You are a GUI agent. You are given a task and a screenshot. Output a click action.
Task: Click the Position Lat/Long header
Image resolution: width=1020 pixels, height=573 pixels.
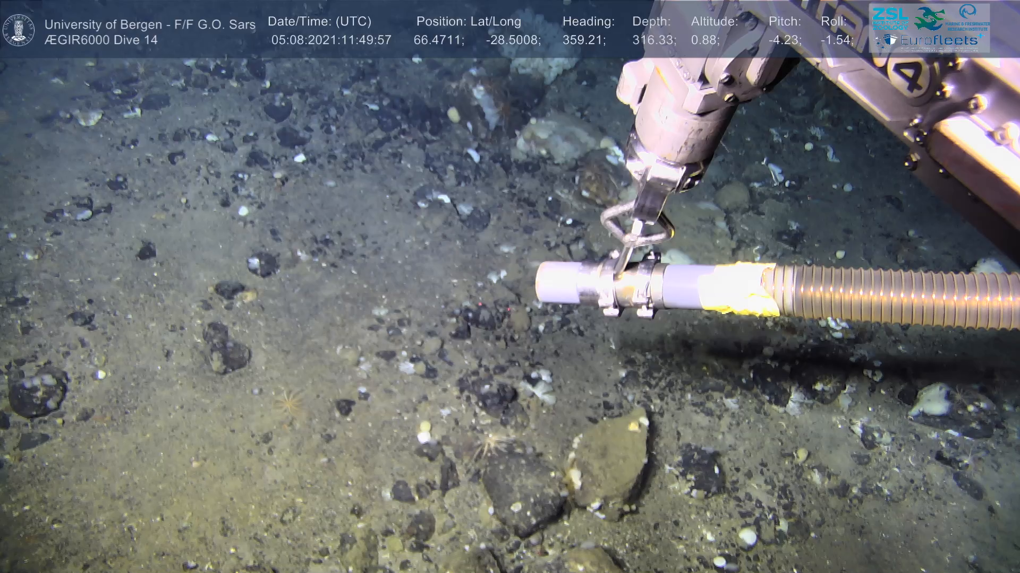pos(469,22)
